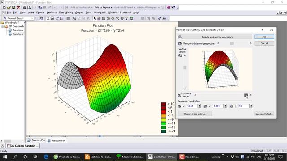Select the Workbook1* tree root
This screenshot has width=287, height=161.
tap(12, 23)
